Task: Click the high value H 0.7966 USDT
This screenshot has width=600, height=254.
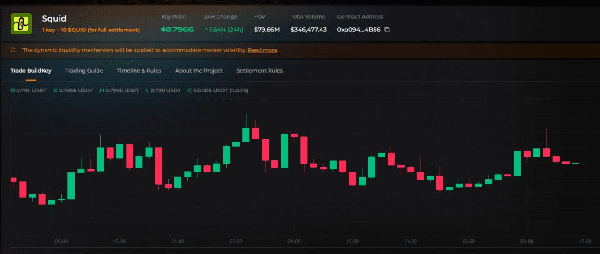Action: click(x=120, y=90)
